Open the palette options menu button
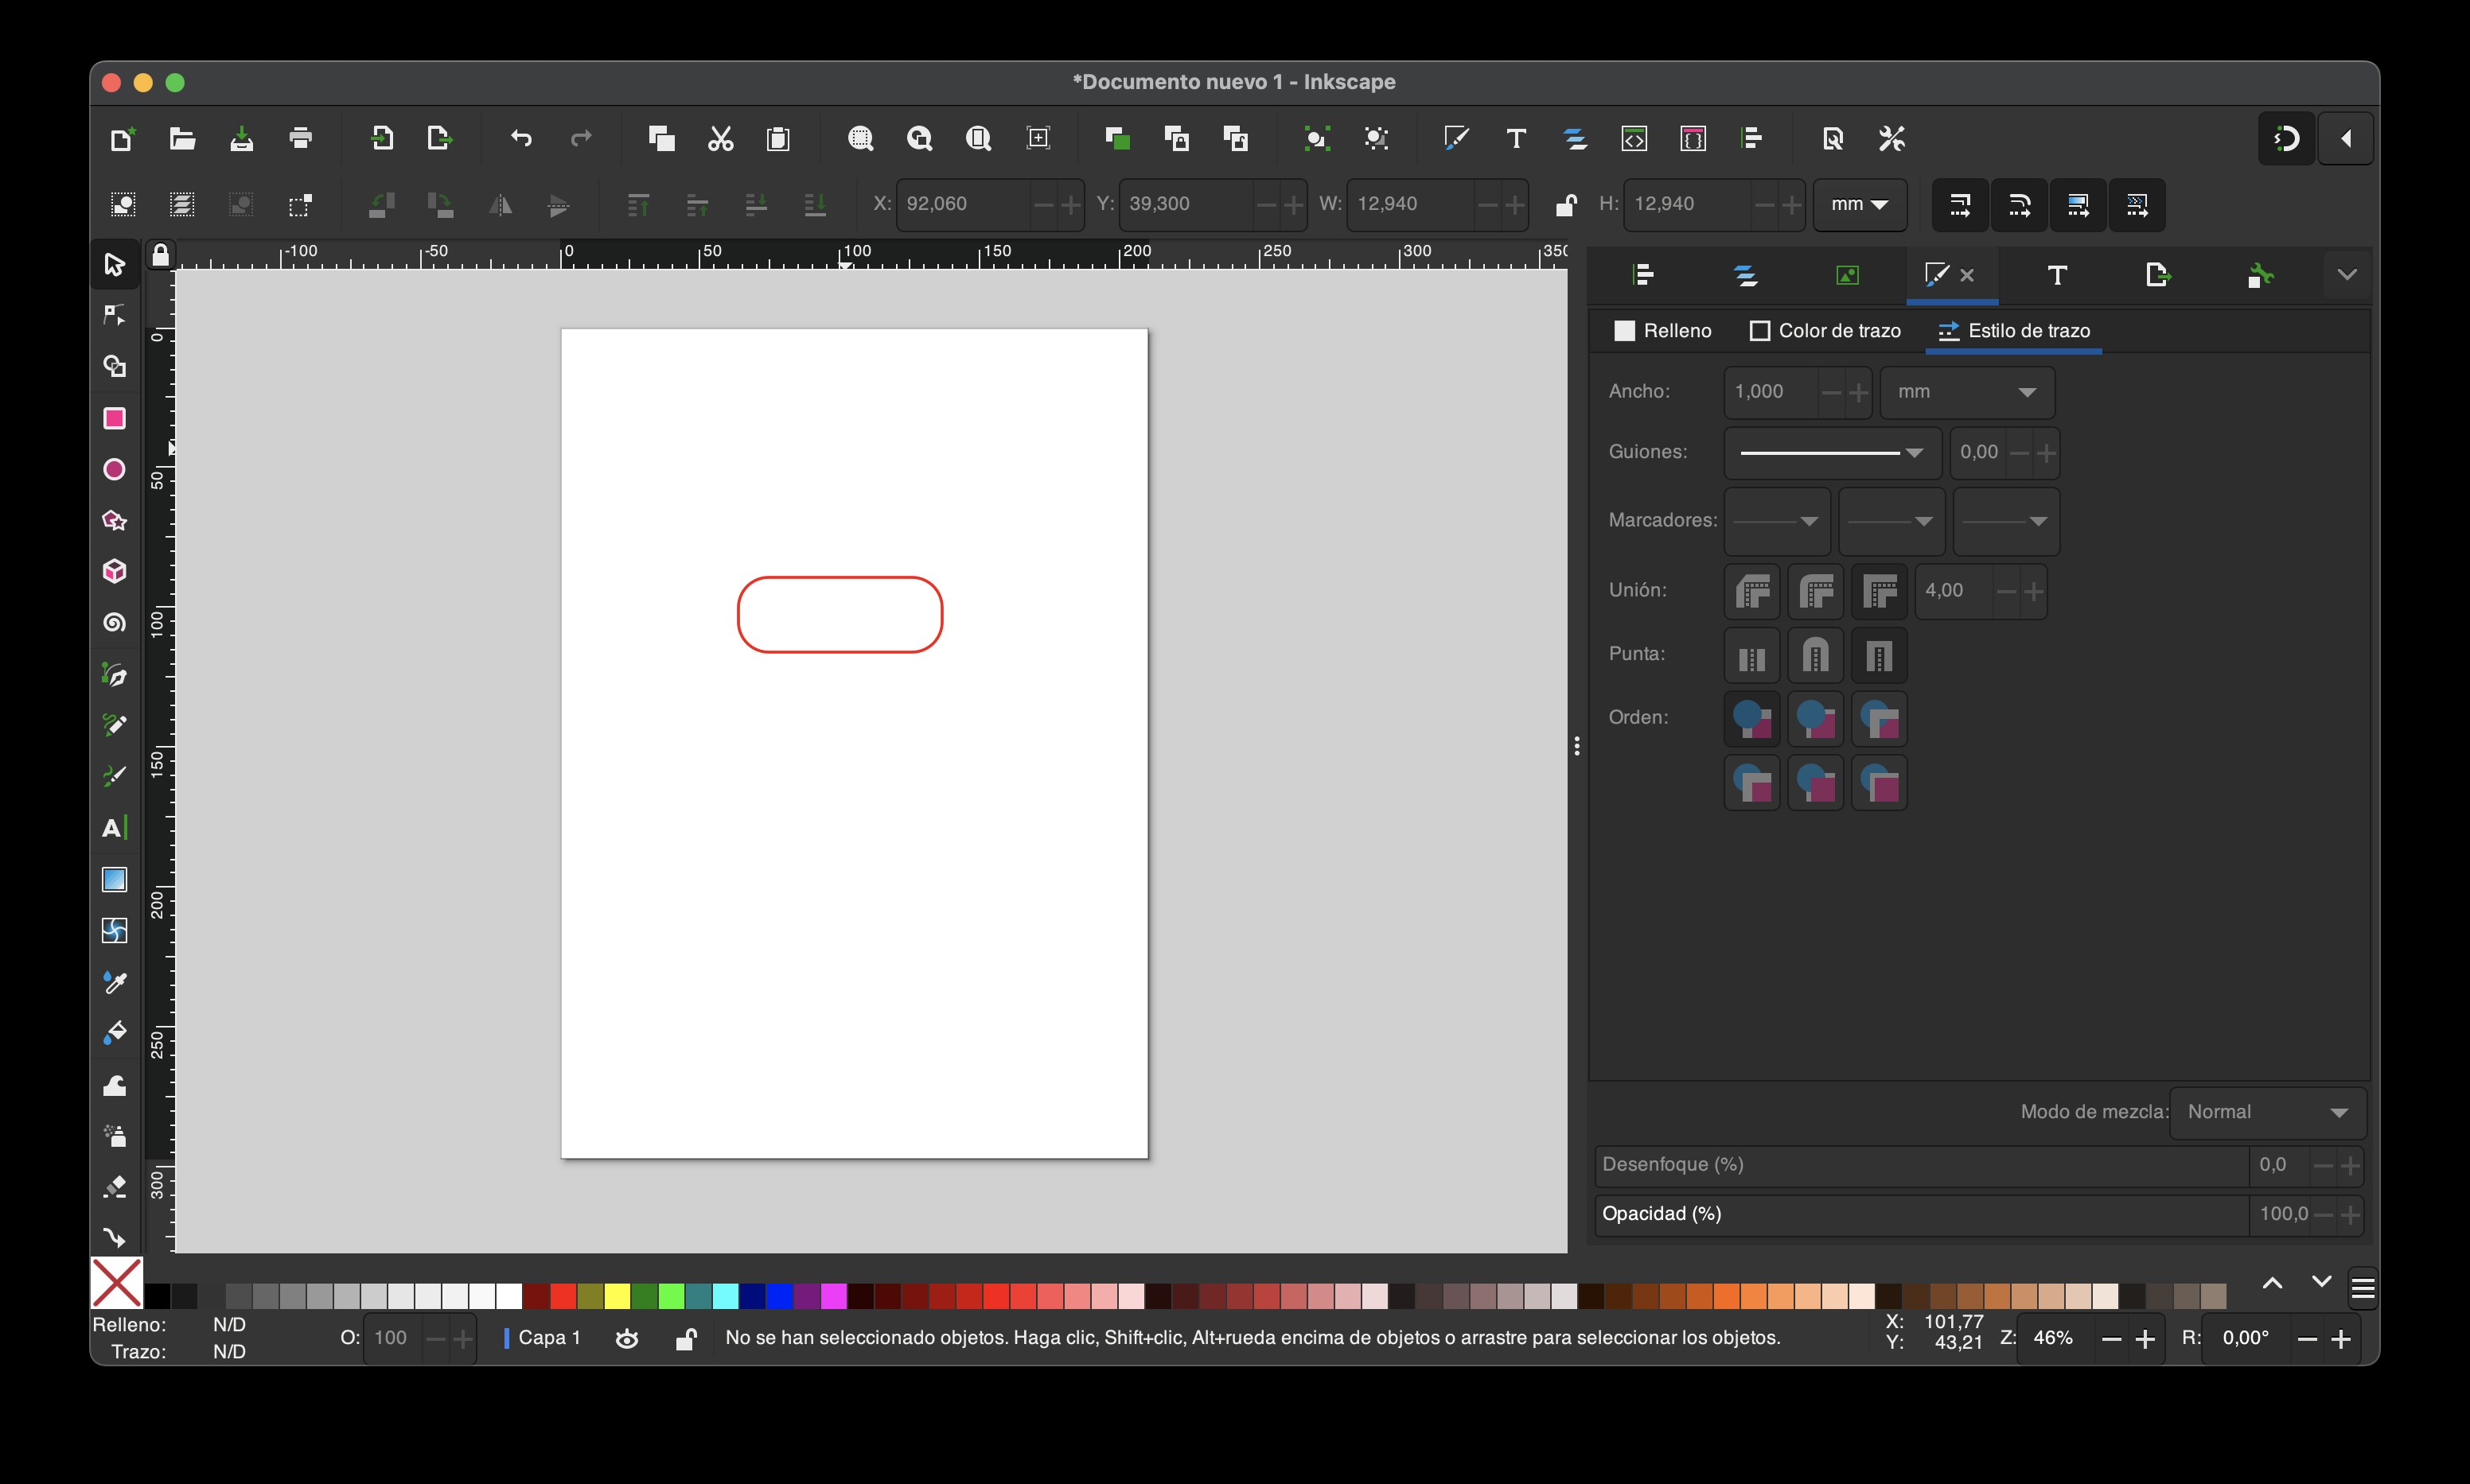Image resolution: width=2470 pixels, height=1484 pixels. (2363, 1288)
